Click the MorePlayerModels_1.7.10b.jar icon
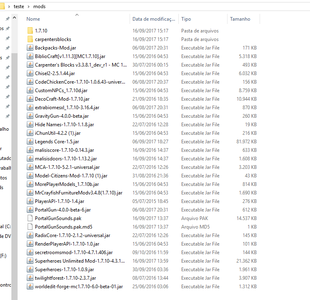310x300 pixels. (x=30, y=184)
